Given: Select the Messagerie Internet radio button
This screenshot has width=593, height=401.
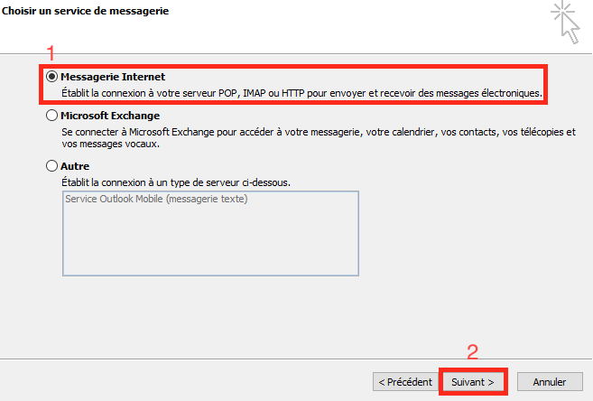Looking at the screenshot, I should (51, 77).
